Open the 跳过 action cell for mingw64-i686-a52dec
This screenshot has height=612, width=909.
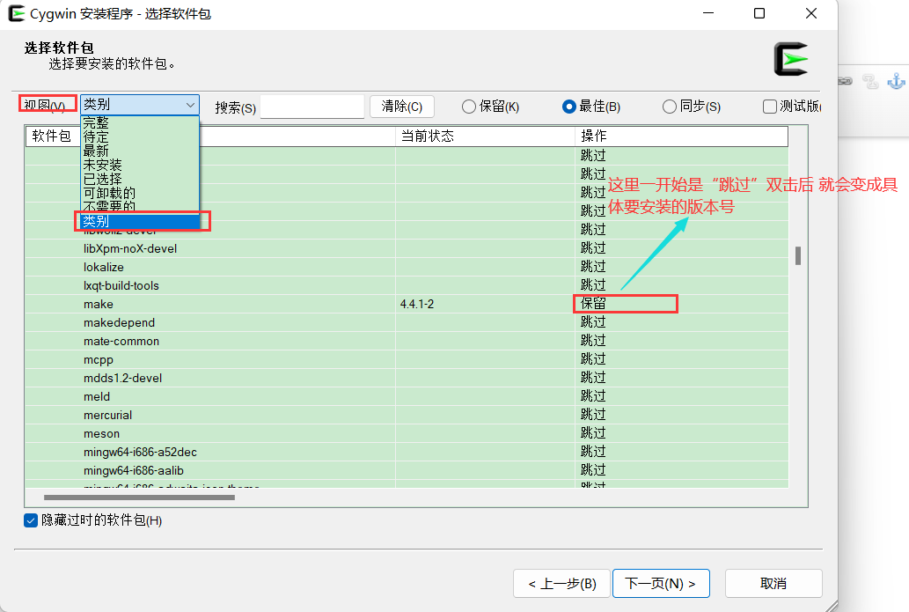(x=593, y=452)
